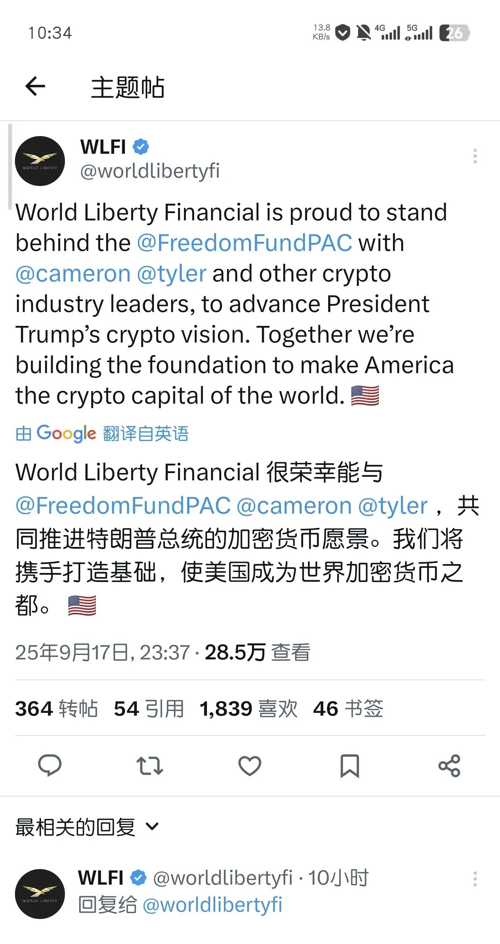Open WLFI avatar in the reply
The width and height of the screenshot is (500, 944).
pyautogui.click(x=40, y=894)
